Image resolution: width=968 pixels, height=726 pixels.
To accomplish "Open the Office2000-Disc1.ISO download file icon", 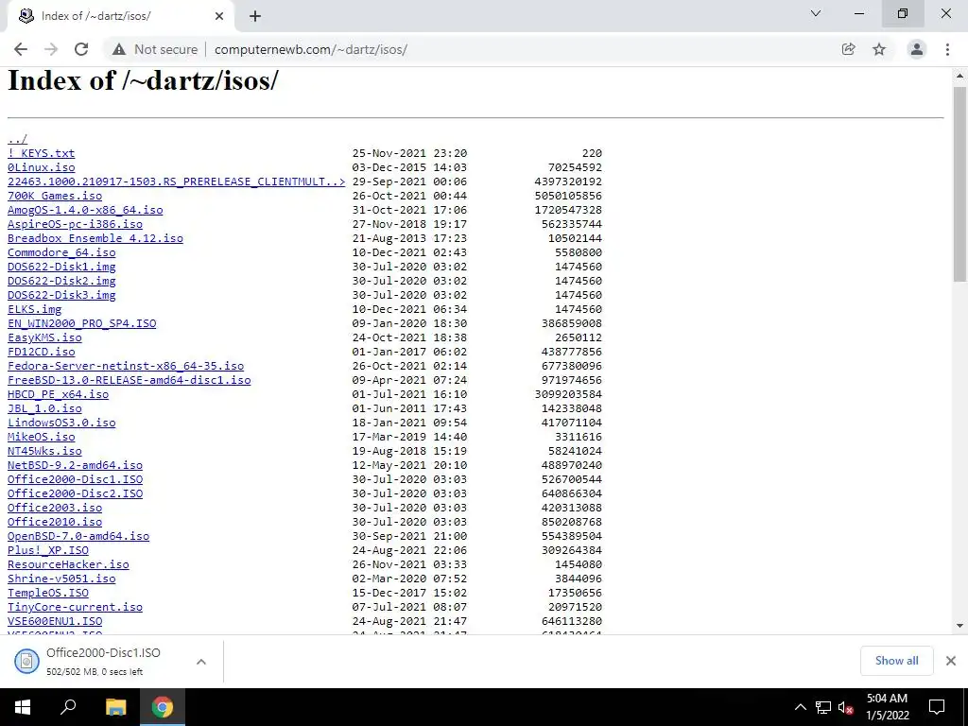I will tap(26, 661).
